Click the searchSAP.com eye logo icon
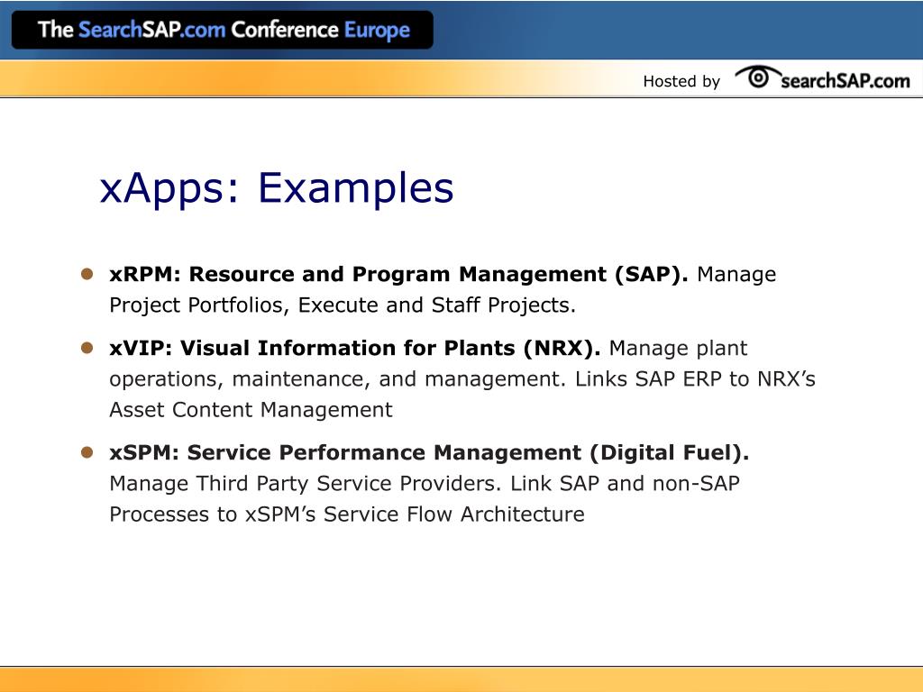This screenshot has width=923, height=692. (757, 77)
